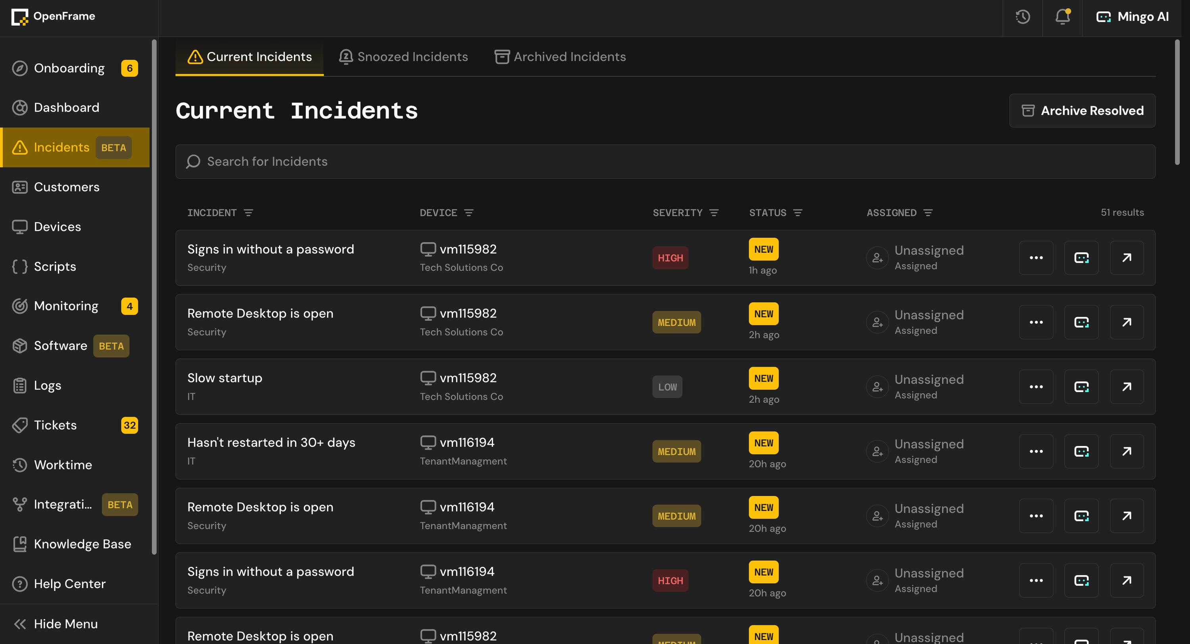The height and width of the screenshot is (644, 1190).
Task: Open more options for Hasn't restarted in 30+ days
Action: tap(1036, 451)
